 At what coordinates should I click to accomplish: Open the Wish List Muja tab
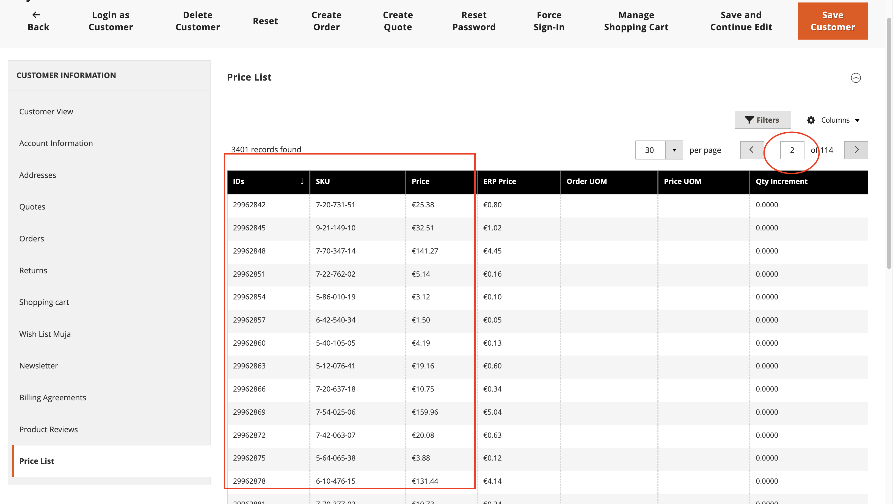tap(45, 334)
